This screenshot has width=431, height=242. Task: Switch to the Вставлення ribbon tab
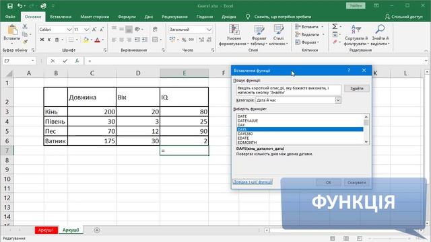(61, 17)
